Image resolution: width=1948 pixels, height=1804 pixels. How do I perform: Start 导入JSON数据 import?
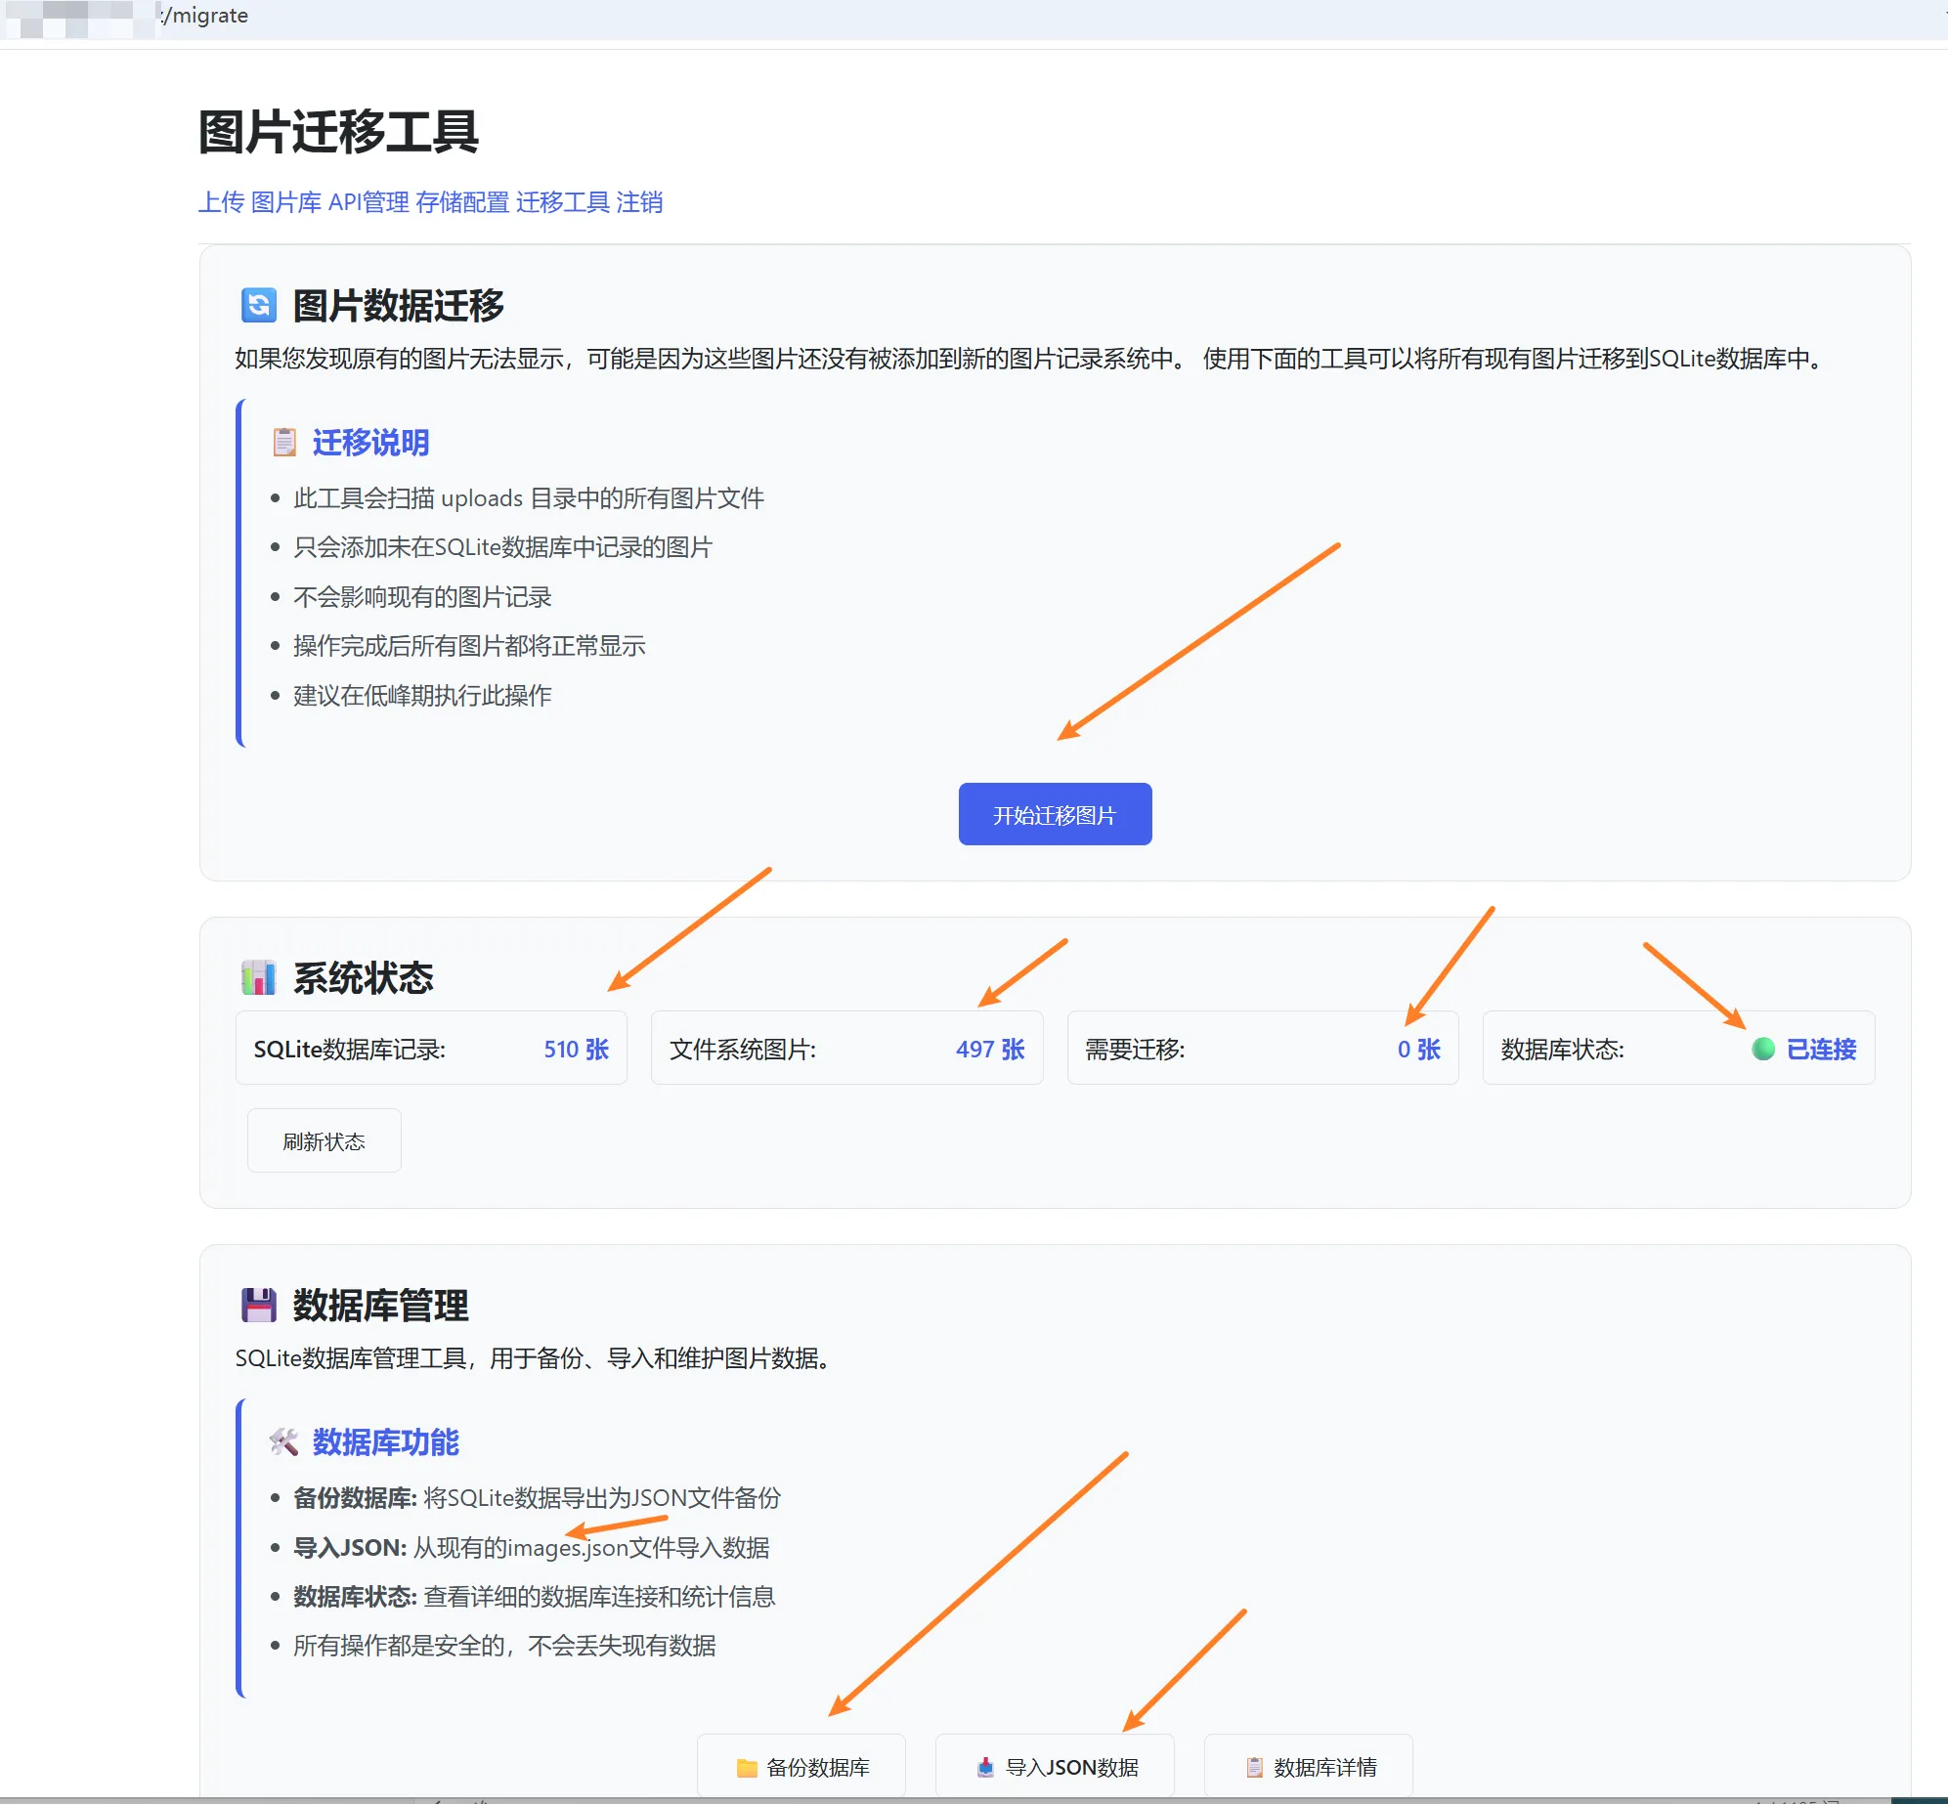1055,1765
